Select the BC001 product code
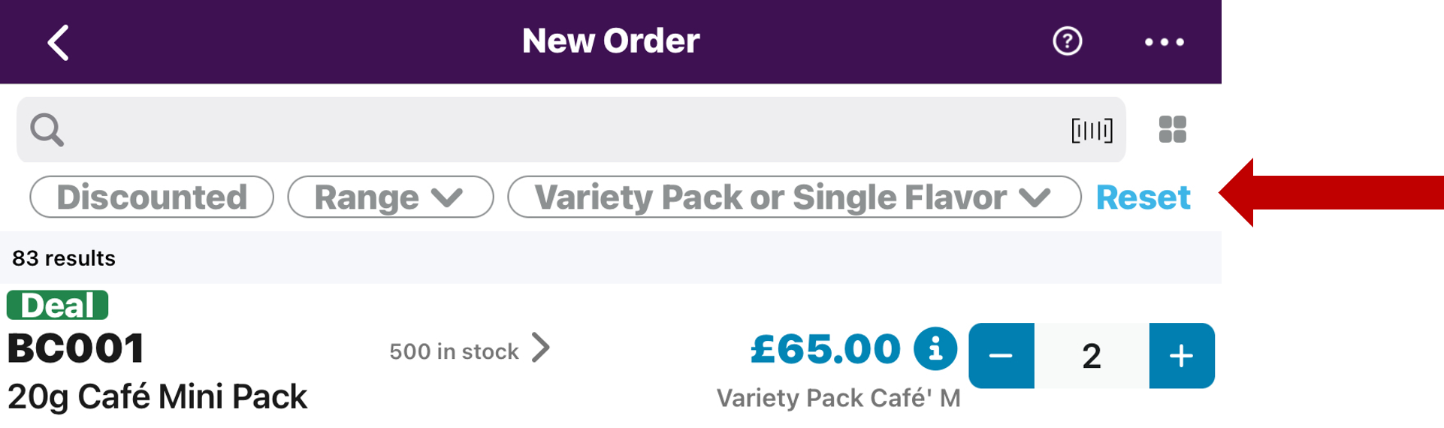Screen dimensions: 1444x428 (x=76, y=349)
